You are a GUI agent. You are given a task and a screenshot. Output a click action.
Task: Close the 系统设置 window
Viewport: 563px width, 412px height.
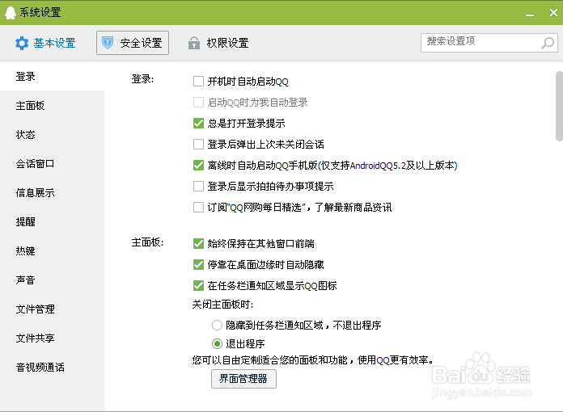[x=553, y=13]
